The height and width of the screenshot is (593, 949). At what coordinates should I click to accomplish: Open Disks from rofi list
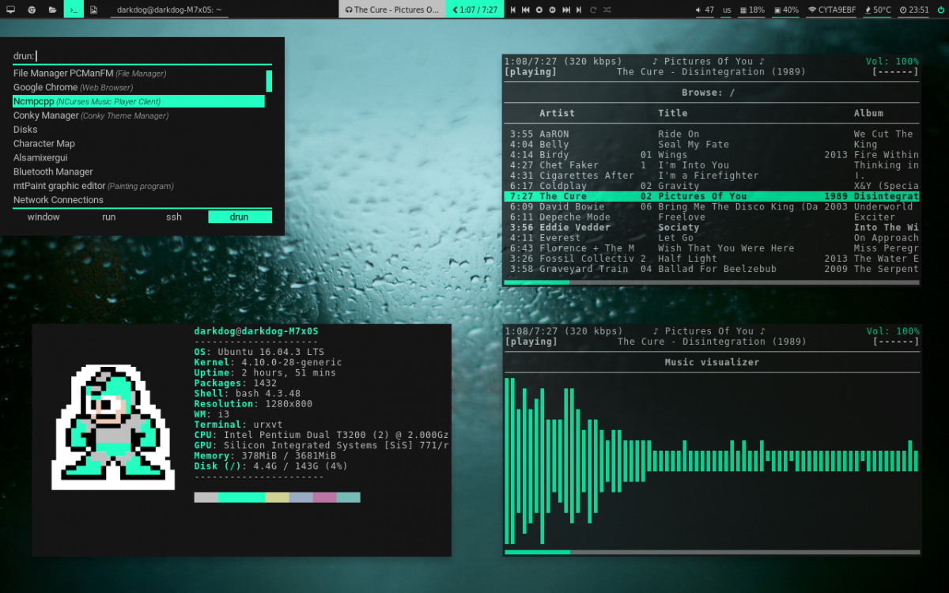(x=138, y=130)
